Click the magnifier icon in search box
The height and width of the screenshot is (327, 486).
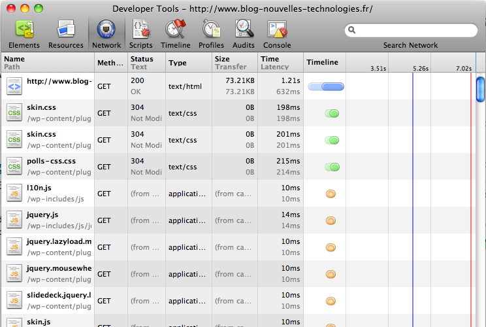click(x=352, y=30)
